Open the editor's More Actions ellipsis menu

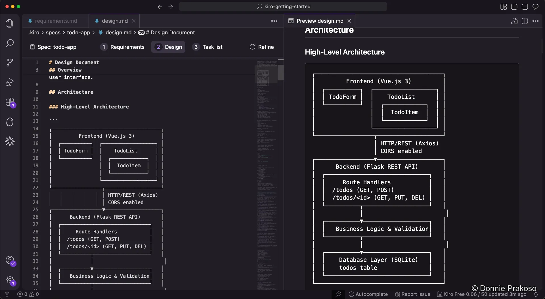coord(274,21)
